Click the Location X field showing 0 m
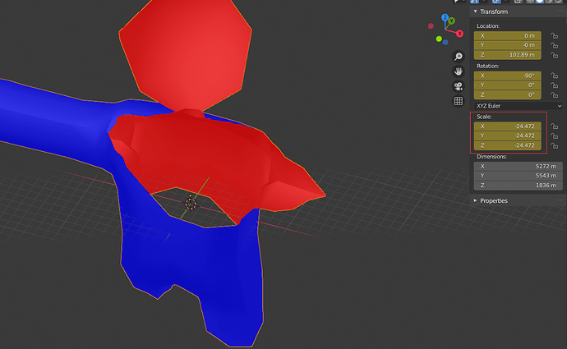 [x=507, y=35]
